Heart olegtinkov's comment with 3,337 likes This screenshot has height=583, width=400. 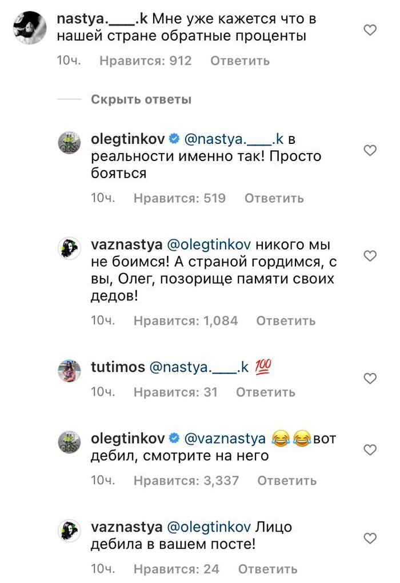(x=370, y=449)
